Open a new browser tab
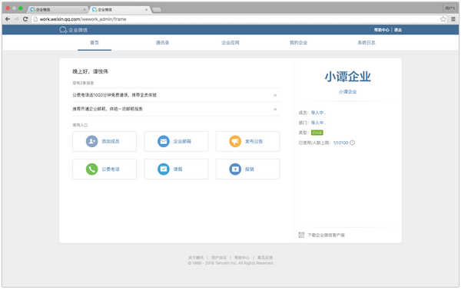This screenshot has height=289, width=461. point(157,10)
